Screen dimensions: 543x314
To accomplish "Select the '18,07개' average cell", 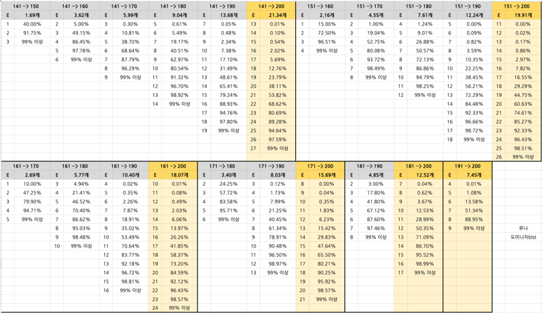I will 179,175.
